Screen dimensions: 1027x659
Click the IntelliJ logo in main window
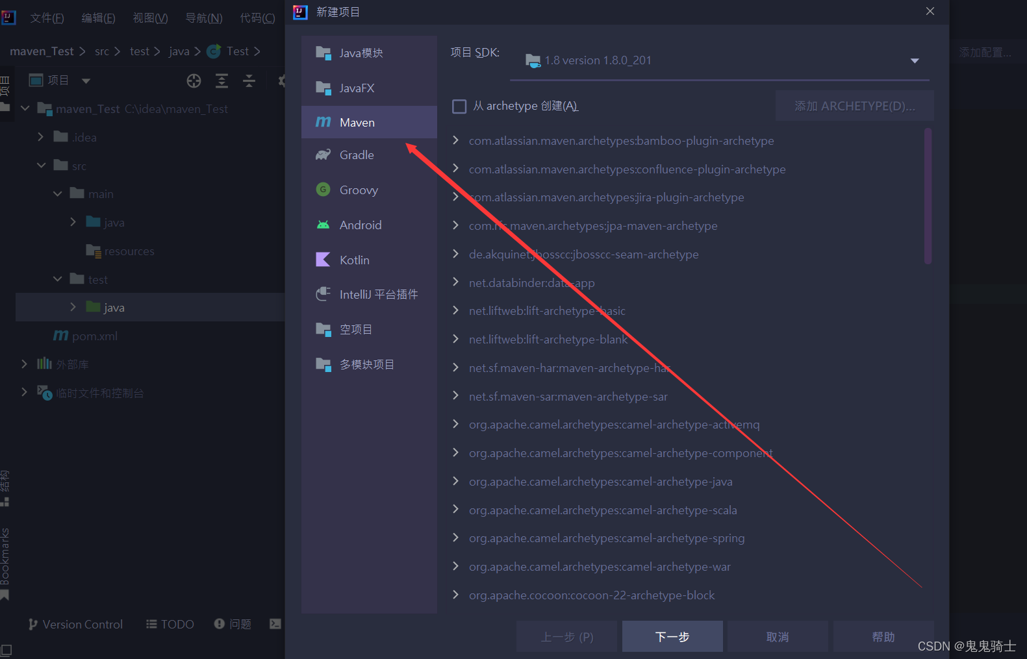tap(8, 18)
